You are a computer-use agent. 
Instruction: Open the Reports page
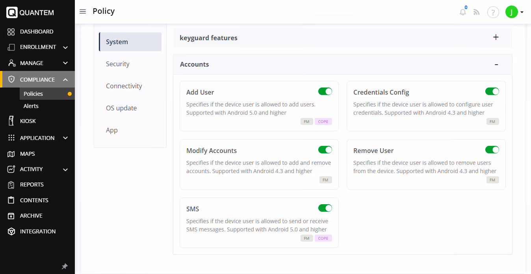32,185
